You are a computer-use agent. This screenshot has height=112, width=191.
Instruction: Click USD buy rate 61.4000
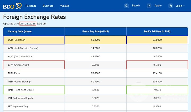95,40
